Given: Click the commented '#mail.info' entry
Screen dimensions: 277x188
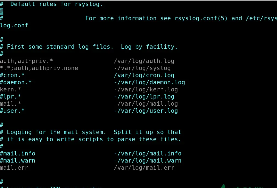Looking at the screenshot, I should [18, 154].
